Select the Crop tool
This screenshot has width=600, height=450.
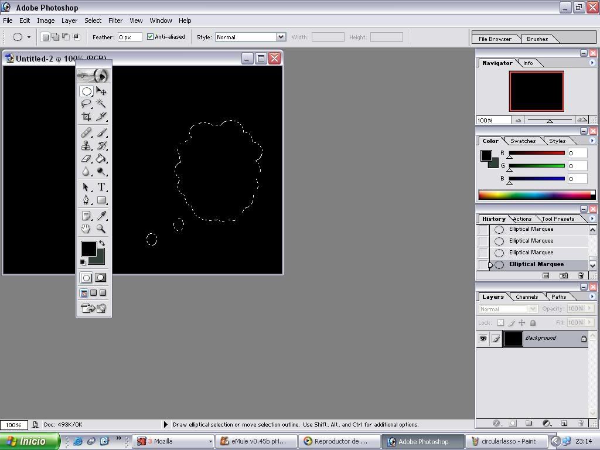[x=86, y=117]
